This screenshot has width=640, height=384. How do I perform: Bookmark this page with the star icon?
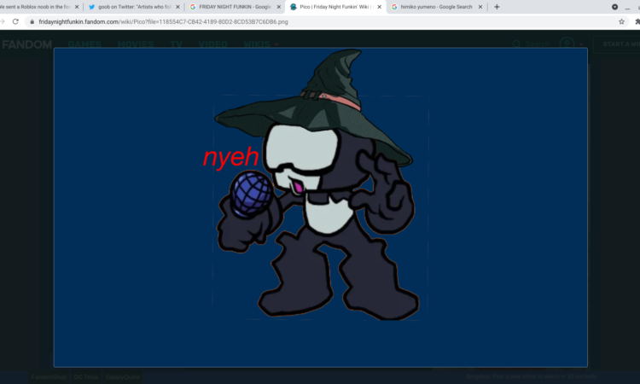pos(621,21)
